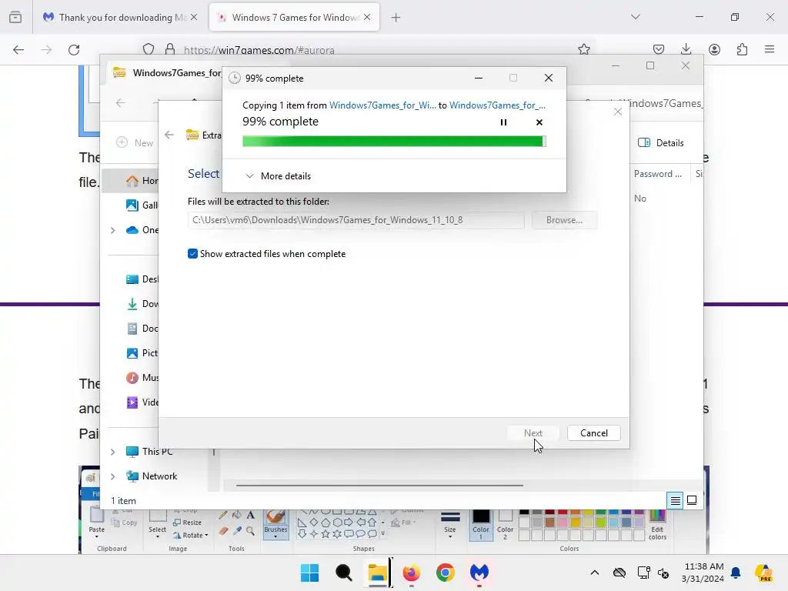
Task: Switch to Thank you for downloading tab
Action: click(x=118, y=18)
